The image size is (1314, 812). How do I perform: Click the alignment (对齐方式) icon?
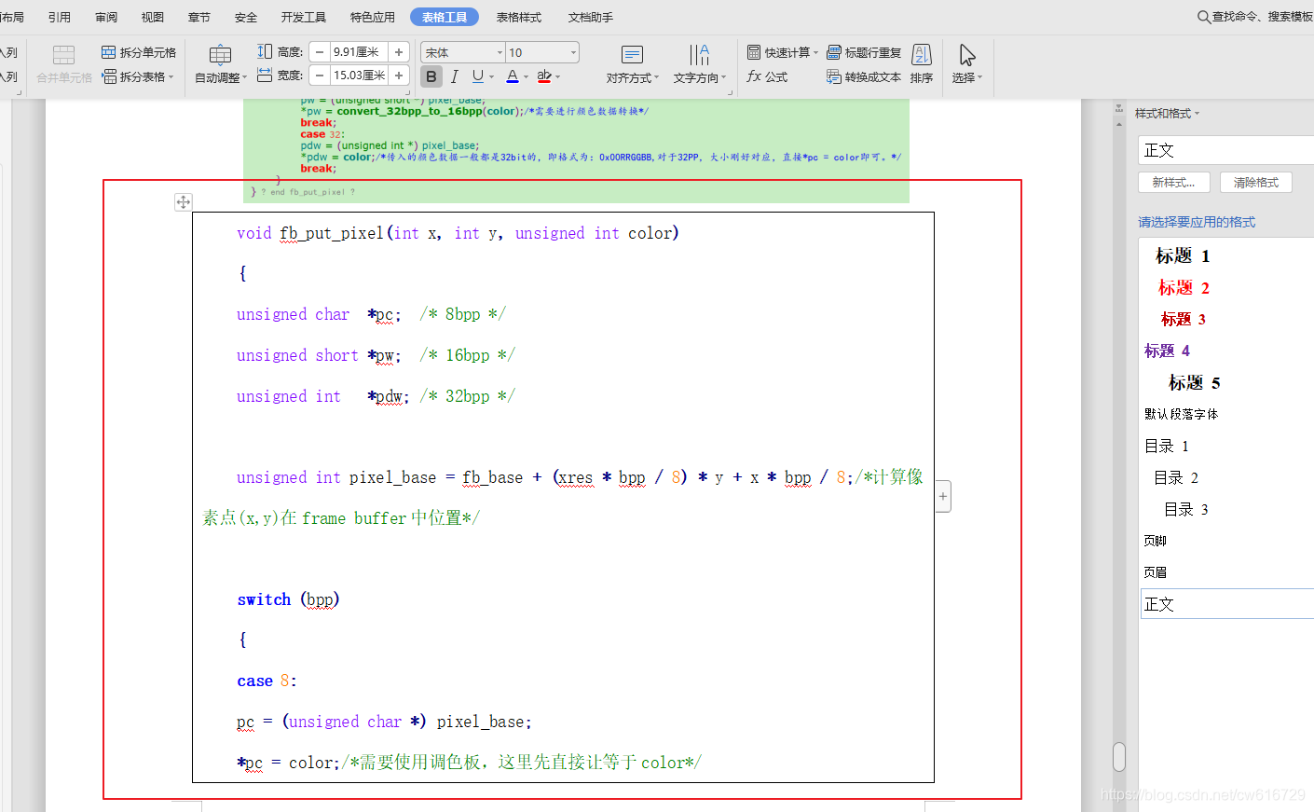tap(632, 55)
